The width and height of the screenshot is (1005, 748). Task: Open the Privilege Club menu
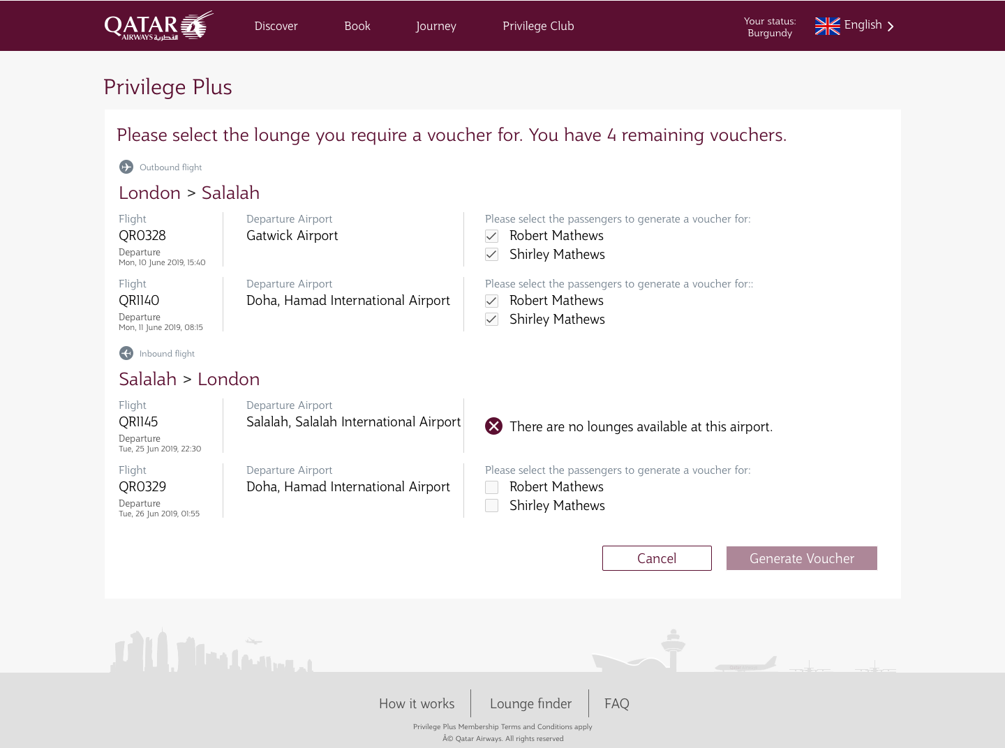point(538,26)
